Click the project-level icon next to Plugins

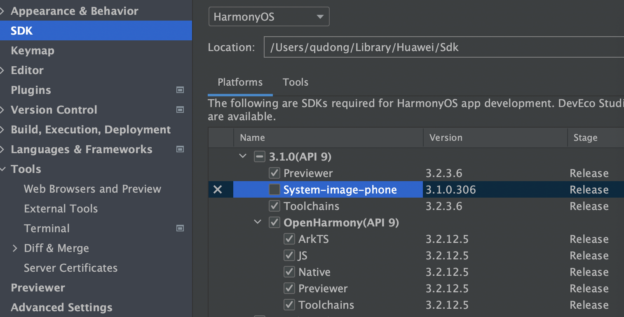tap(180, 90)
